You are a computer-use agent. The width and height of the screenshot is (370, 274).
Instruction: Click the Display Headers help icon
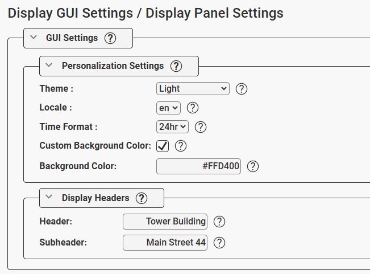pos(142,198)
